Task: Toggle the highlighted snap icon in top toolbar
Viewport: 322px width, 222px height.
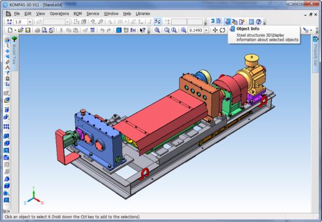Action: 157,22
